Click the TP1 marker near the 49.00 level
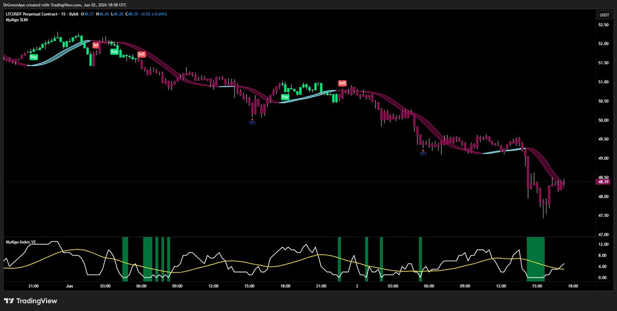This screenshot has height=311, width=617. click(x=423, y=154)
